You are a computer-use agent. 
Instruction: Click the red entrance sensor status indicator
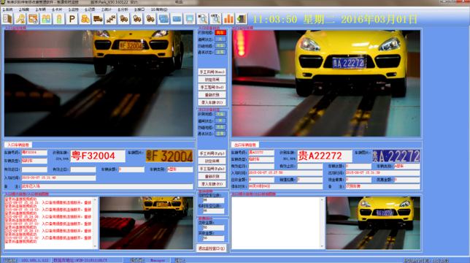[x=220, y=32]
